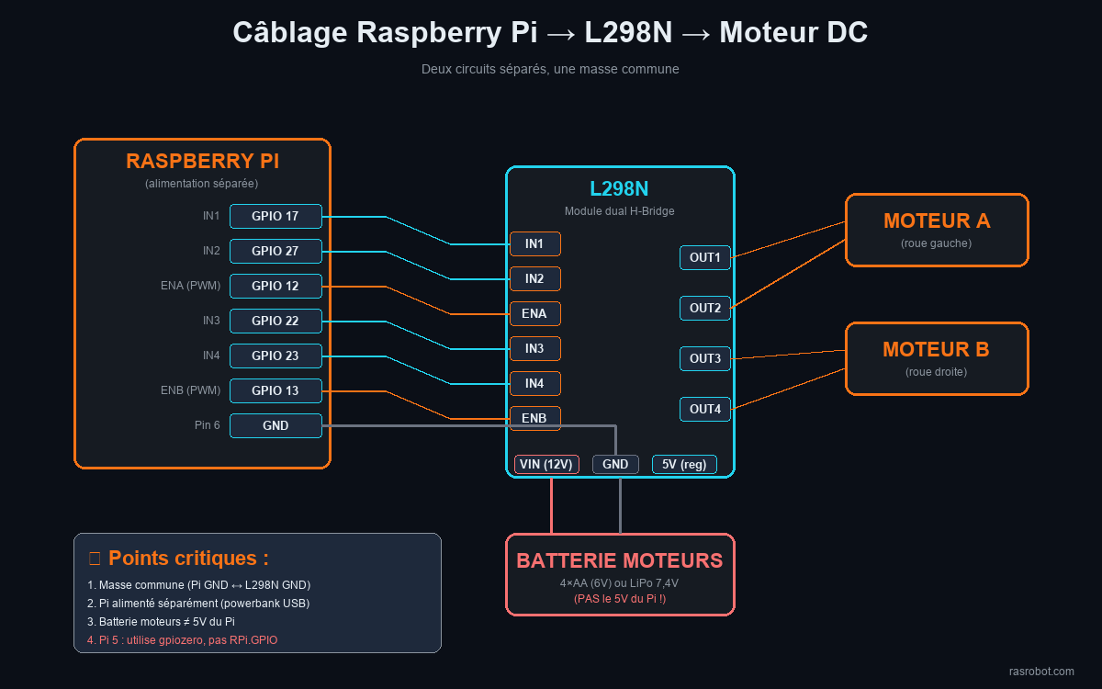Select the L298N ENA input box
The width and height of the screenshot is (1102, 689).
click(534, 313)
